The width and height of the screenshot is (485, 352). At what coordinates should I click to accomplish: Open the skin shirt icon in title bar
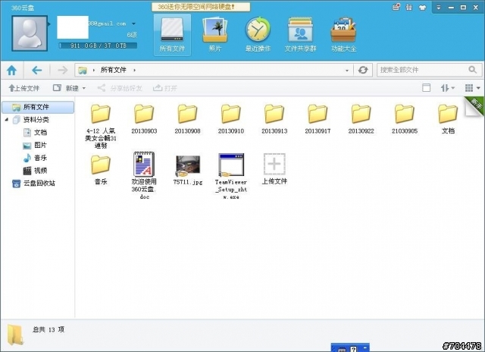pyautogui.click(x=422, y=8)
